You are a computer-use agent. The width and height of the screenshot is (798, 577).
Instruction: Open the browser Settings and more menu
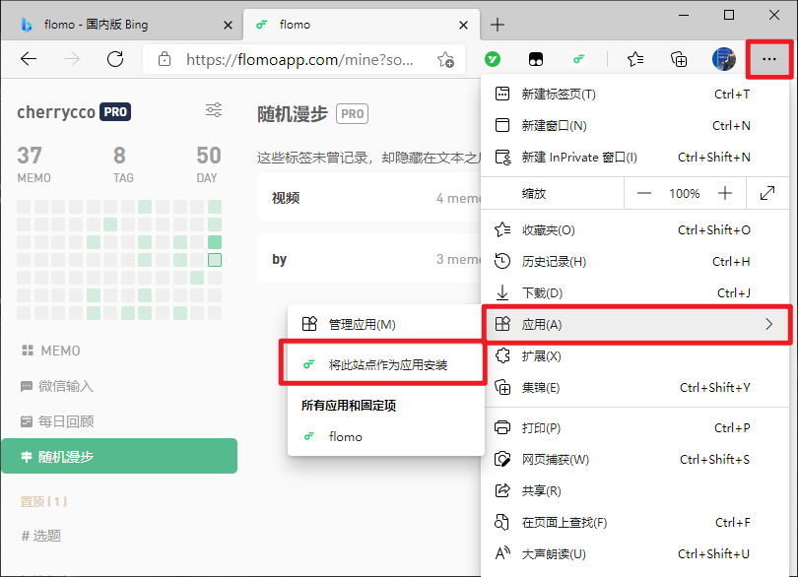click(769, 59)
